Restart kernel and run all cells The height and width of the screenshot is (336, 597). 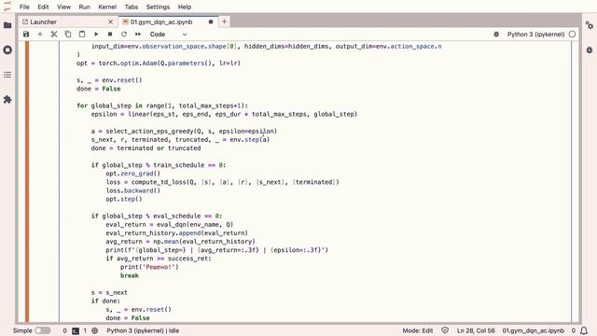138,35
